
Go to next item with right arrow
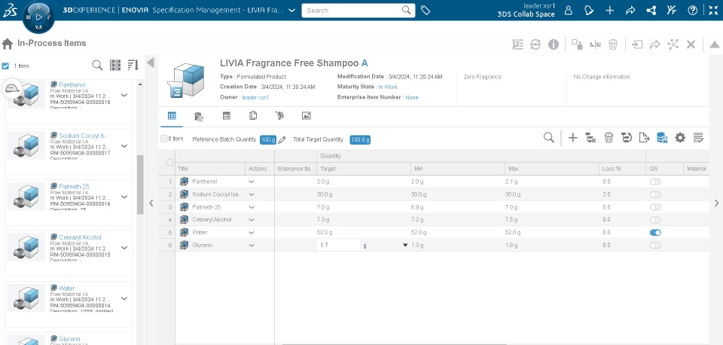[x=716, y=203]
